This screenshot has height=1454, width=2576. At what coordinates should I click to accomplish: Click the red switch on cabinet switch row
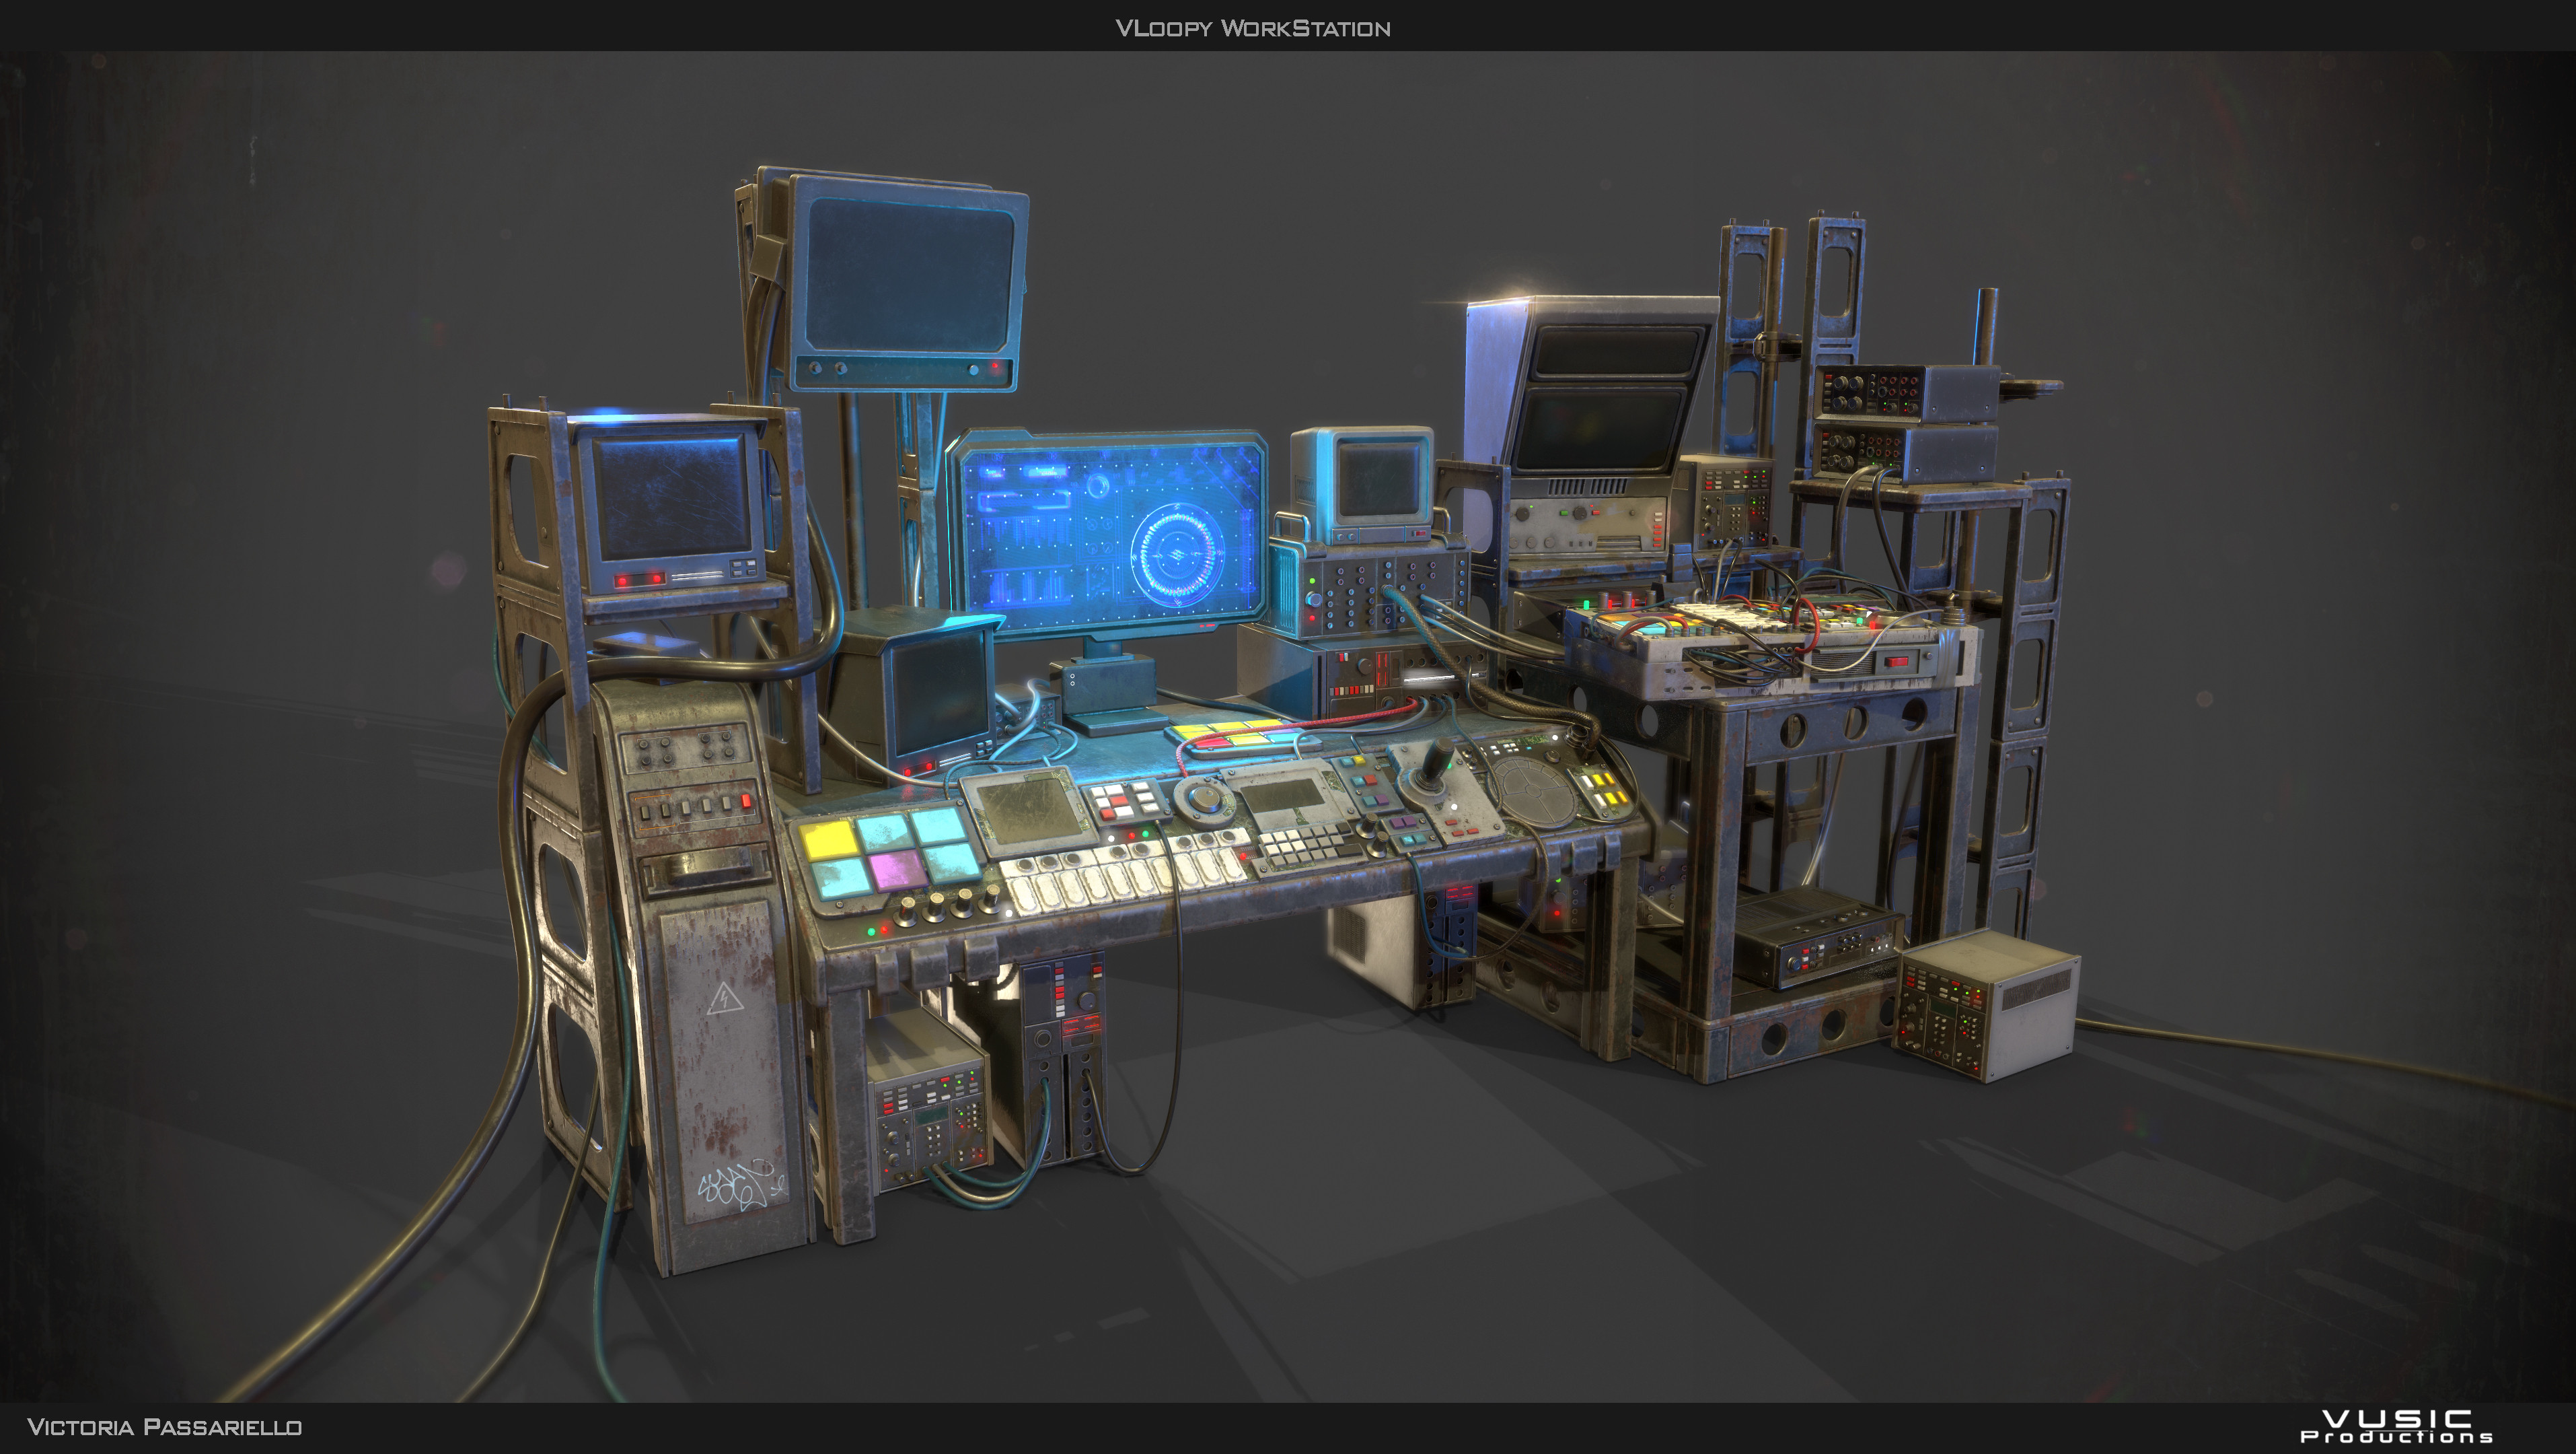745,802
